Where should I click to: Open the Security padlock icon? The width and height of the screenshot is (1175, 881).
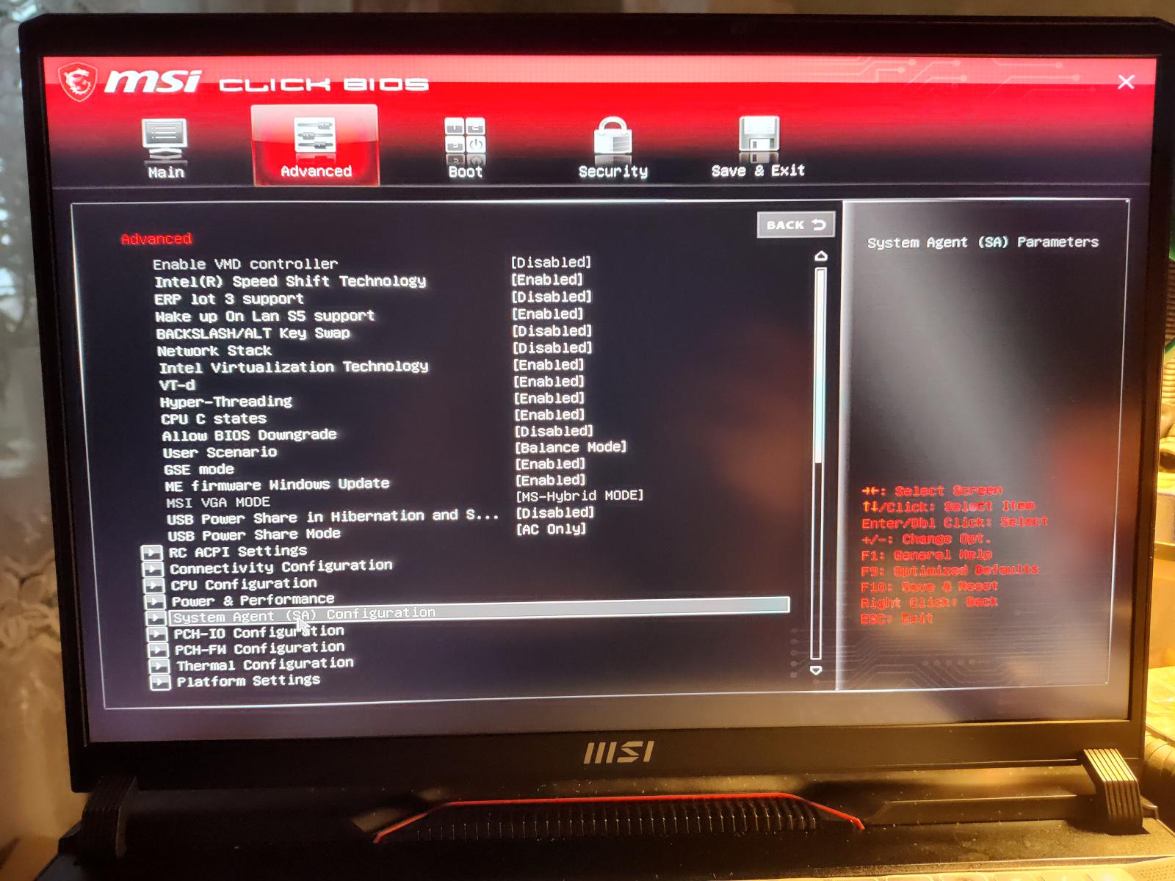pos(613,137)
